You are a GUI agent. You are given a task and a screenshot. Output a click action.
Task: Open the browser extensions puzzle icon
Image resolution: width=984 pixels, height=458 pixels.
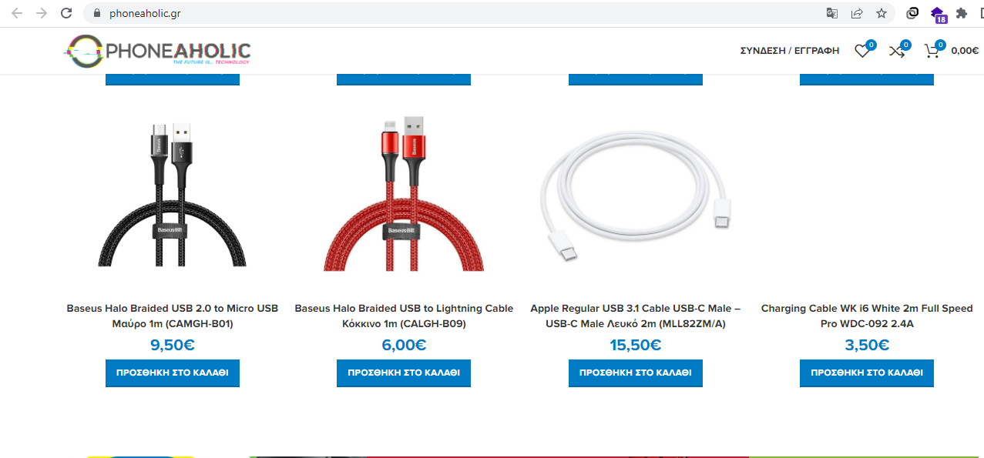pyautogui.click(x=961, y=13)
